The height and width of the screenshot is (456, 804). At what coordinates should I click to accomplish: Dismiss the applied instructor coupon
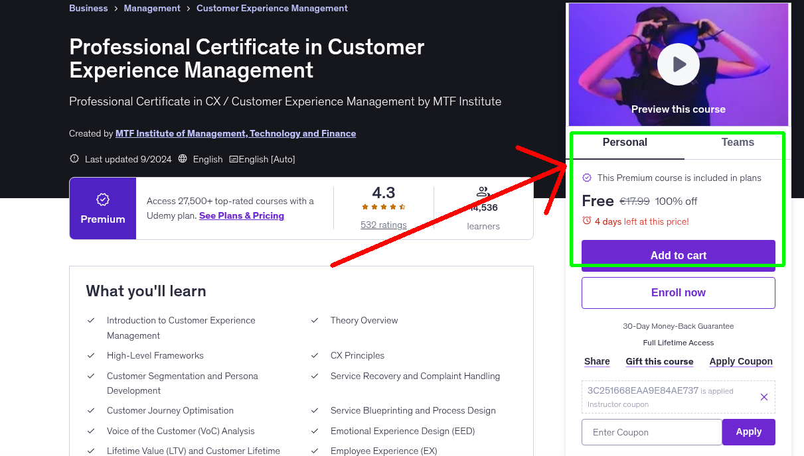(x=764, y=397)
